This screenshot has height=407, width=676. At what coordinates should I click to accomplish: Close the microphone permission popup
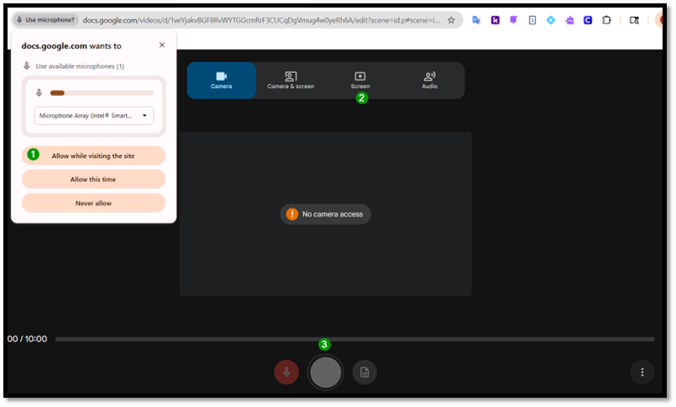162,44
